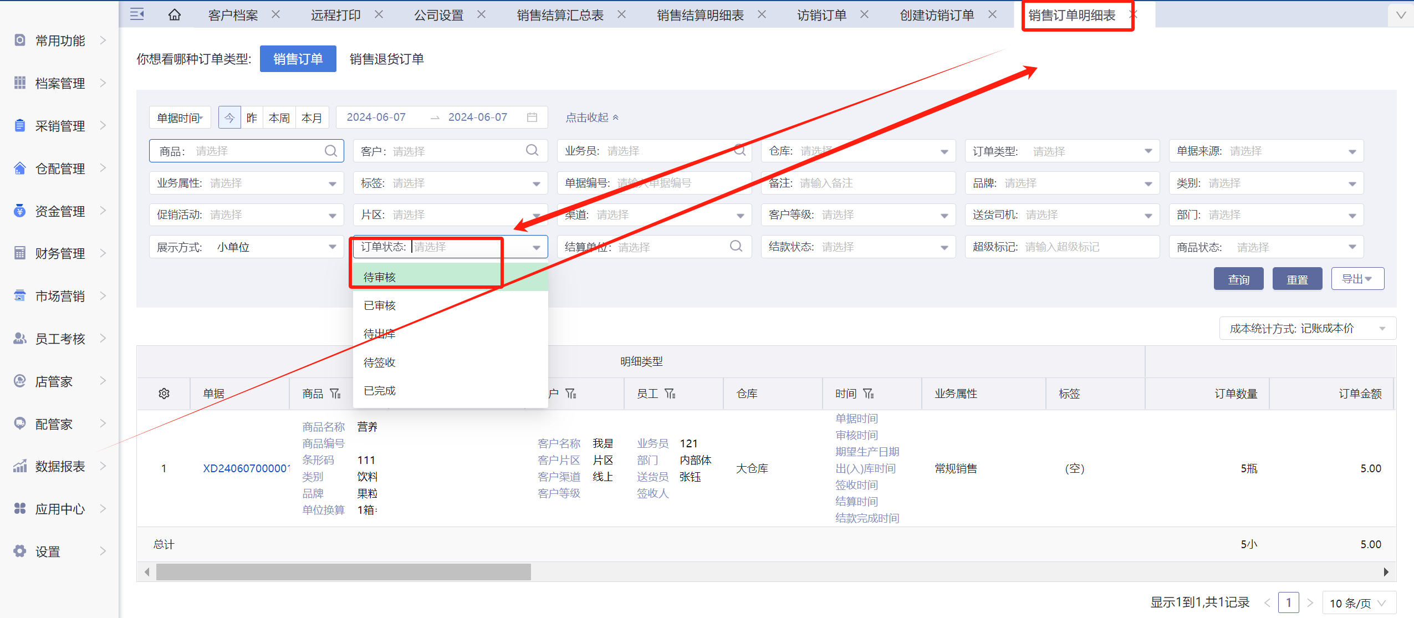The height and width of the screenshot is (618, 1414).
Task: Focus the 超级标记 input field
Action: 1063,247
